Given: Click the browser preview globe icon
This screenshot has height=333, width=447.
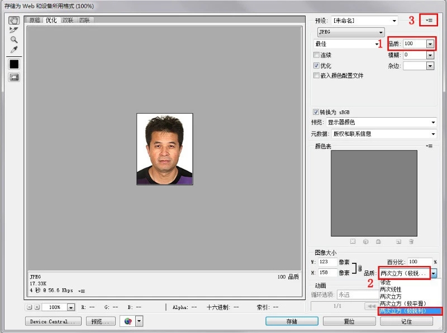Looking at the screenshot, I should [x=128, y=321].
